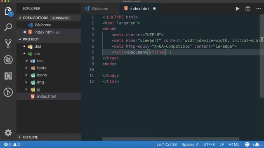This screenshot has width=264, height=148.
Task: Click unsaved dot beside index.html in Open Editors
Action: tap(25, 32)
